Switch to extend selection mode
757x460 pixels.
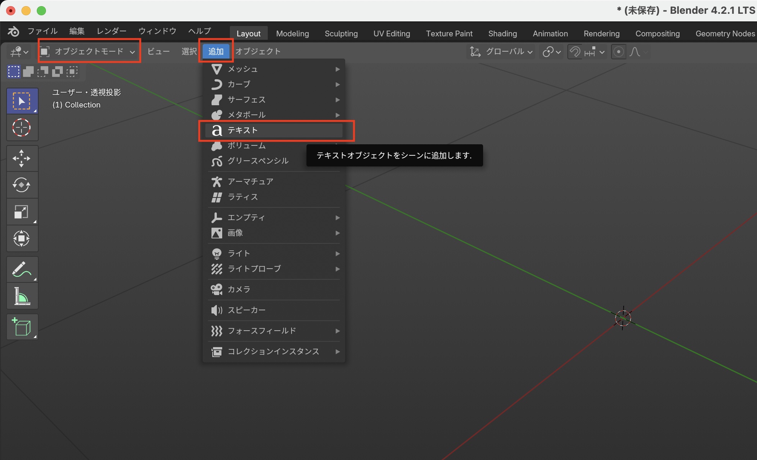(28, 72)
